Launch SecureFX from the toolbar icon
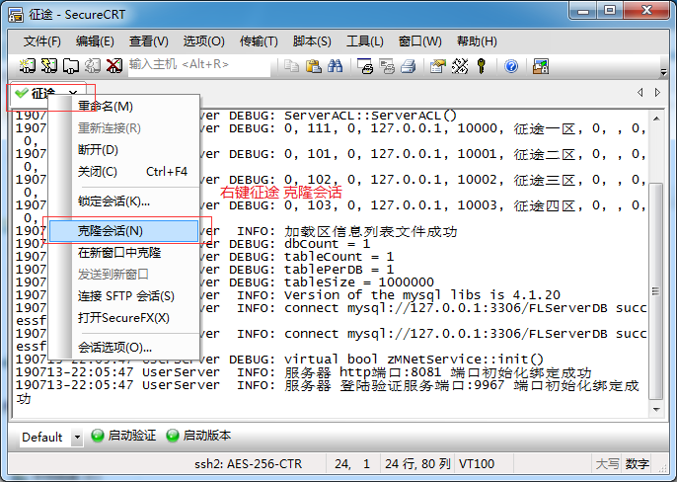The image size is (677, 482). pos(541,66)
